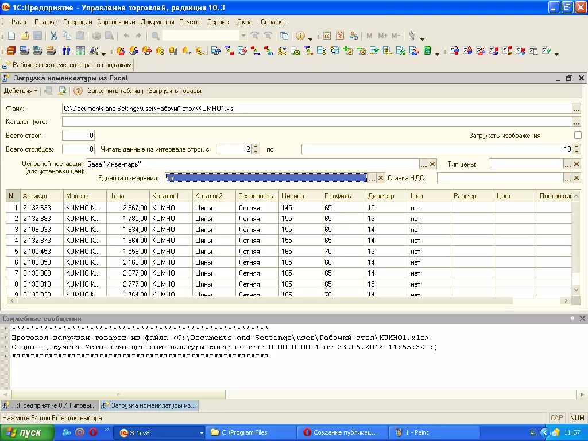Click the Print toolbar icon
This screenshot has height=441, width=588.
pos(96,36)
